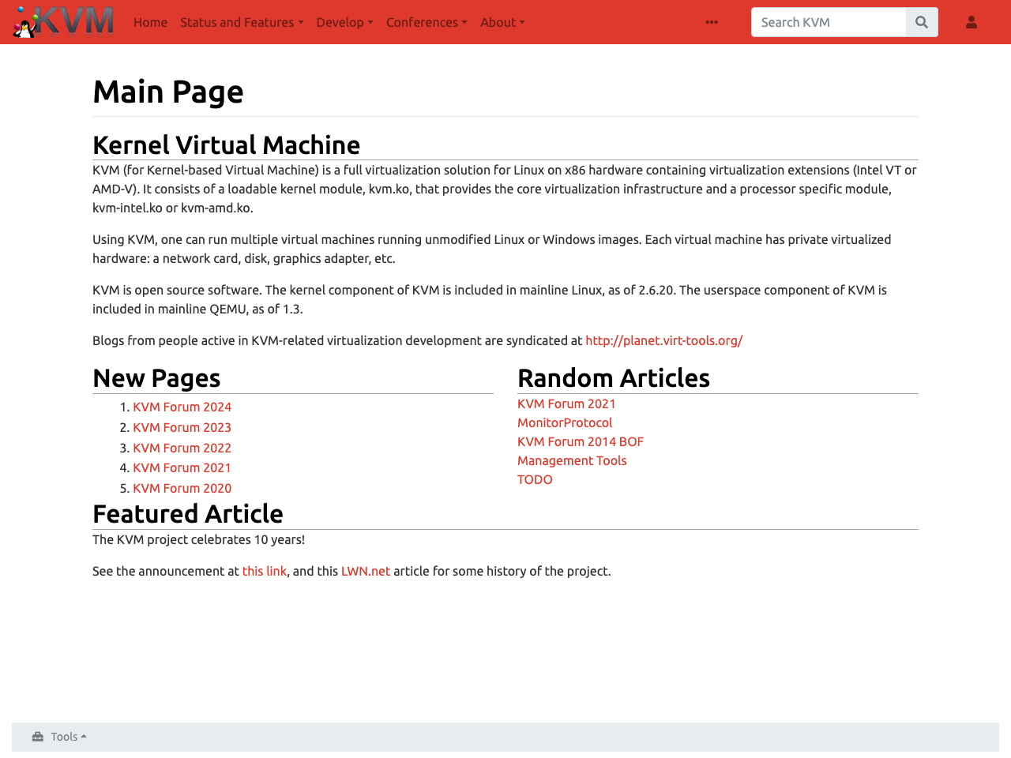This screenshot has height=758, width=1011.
Task: Open the TODO page link
Action: (535, 479)
